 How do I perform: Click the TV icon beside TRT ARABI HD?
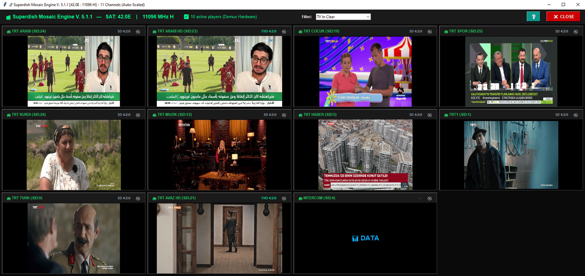[x=154, y=32]
